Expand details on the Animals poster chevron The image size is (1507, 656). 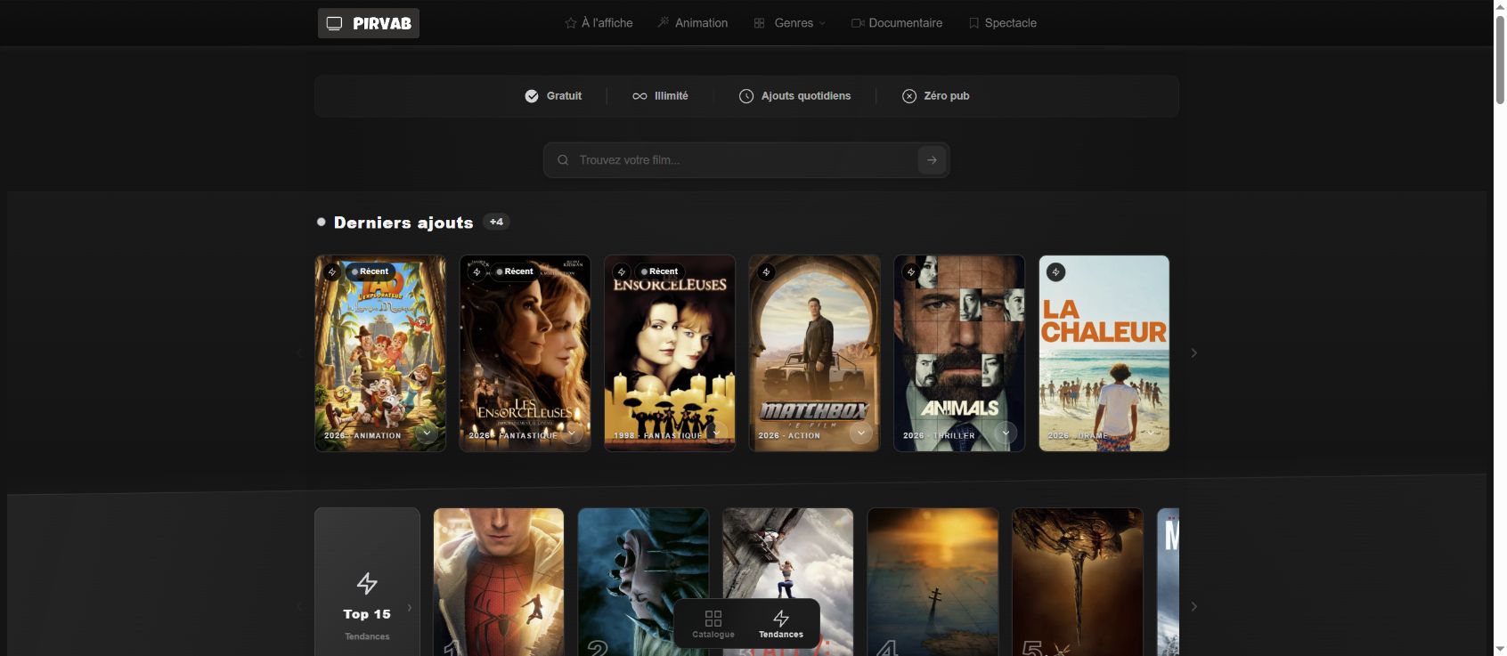coord(1006,433)
